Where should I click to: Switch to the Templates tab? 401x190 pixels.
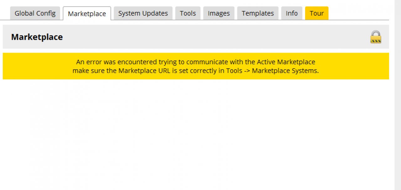(x=258, y=13)
